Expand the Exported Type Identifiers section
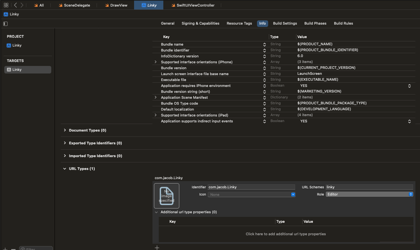420x250 pixels. tap(65, 143)
